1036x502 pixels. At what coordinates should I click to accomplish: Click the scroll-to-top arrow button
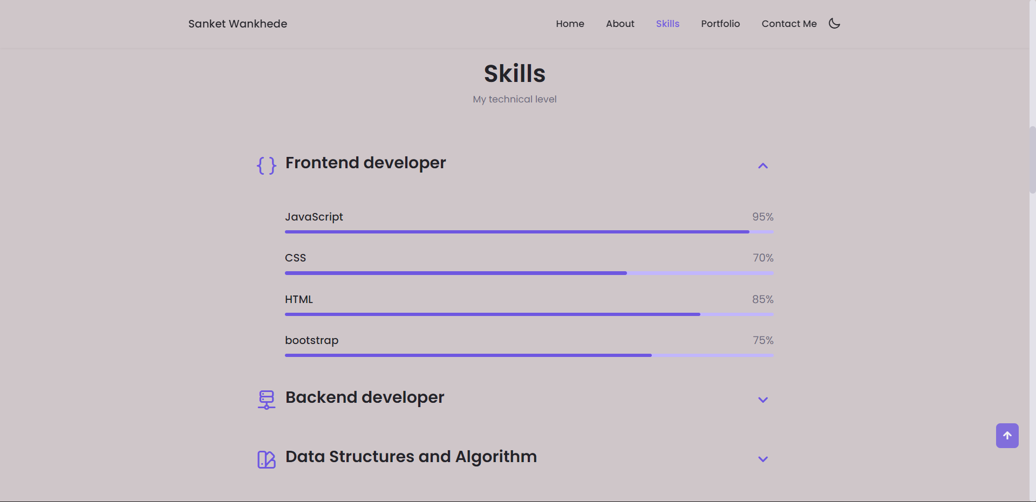[1007, 436]
